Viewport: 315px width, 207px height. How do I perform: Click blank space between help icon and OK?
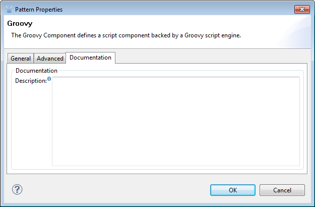click(116, 190)
